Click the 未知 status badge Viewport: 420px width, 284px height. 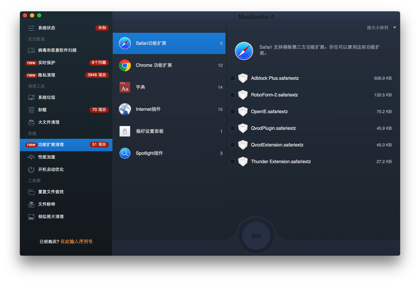(102, 28)
